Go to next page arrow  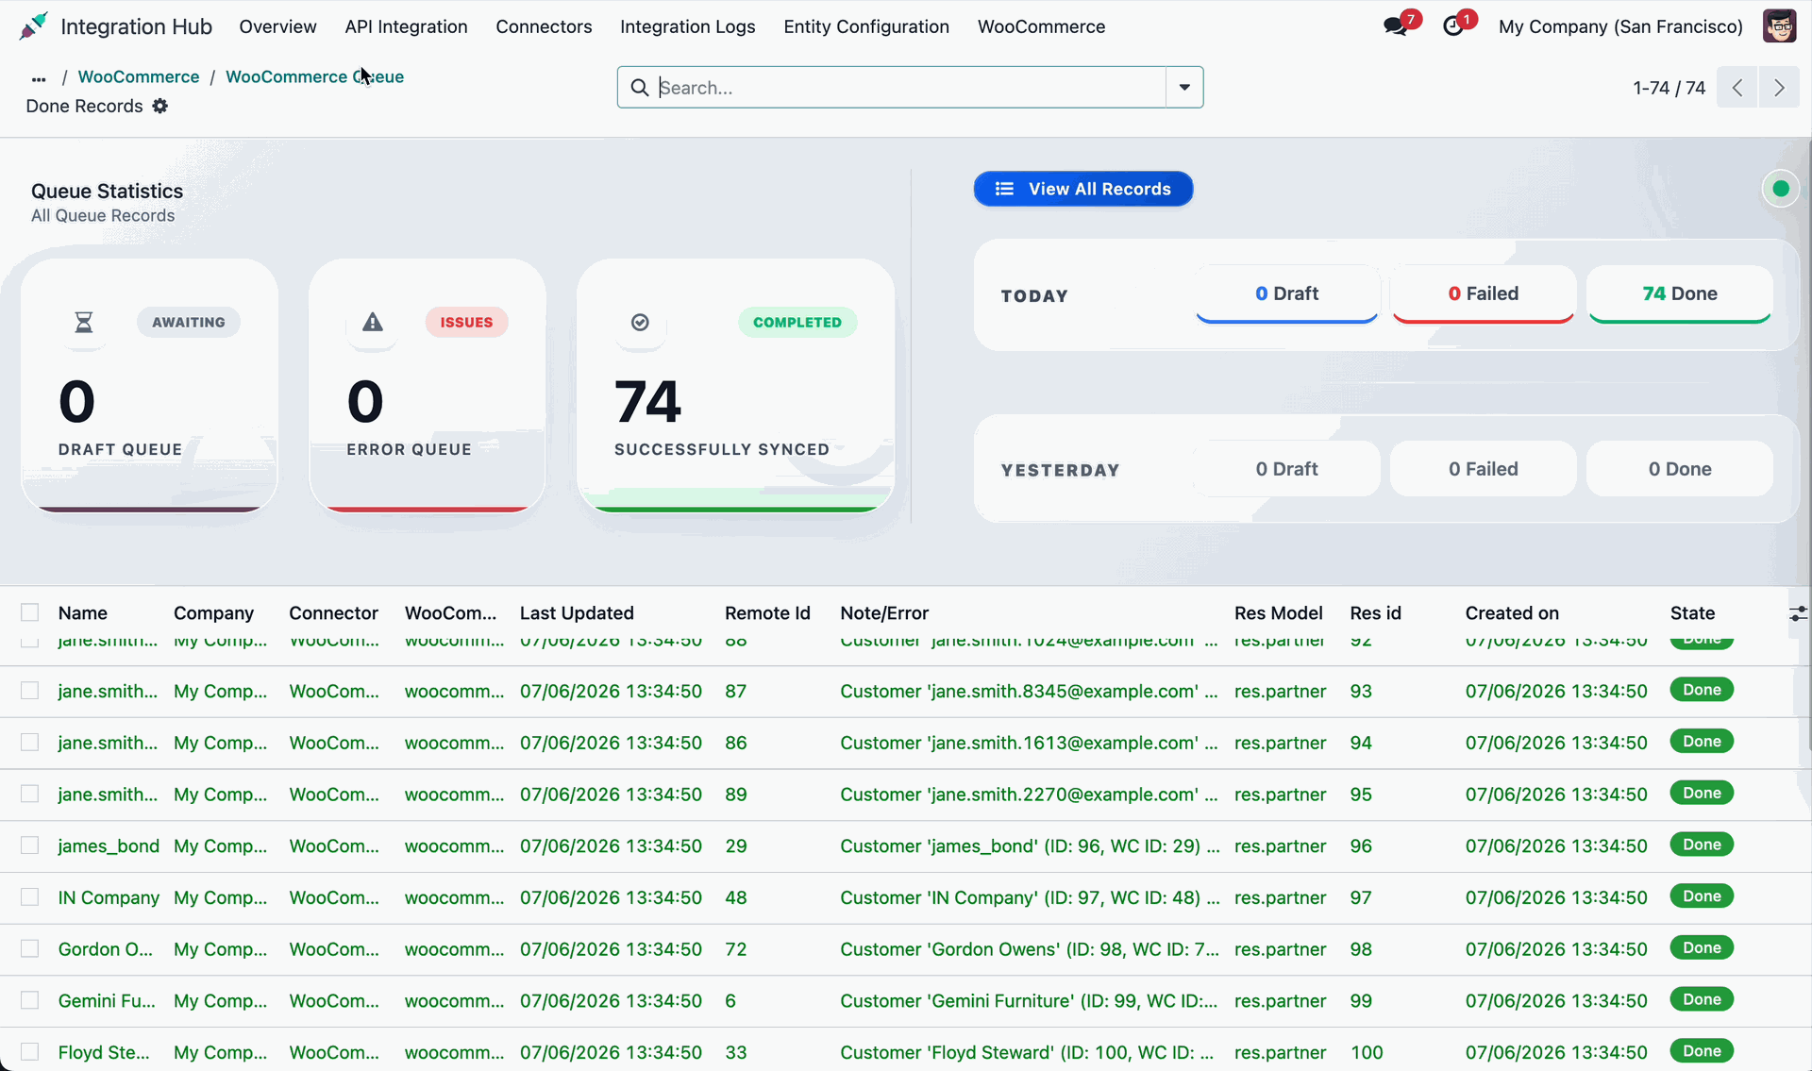[x=1779, y=88]
